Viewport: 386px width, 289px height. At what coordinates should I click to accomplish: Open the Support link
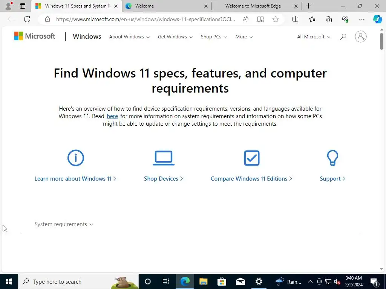(332, 179)
